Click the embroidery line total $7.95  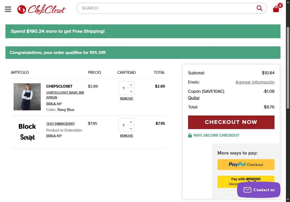[160, 123]
